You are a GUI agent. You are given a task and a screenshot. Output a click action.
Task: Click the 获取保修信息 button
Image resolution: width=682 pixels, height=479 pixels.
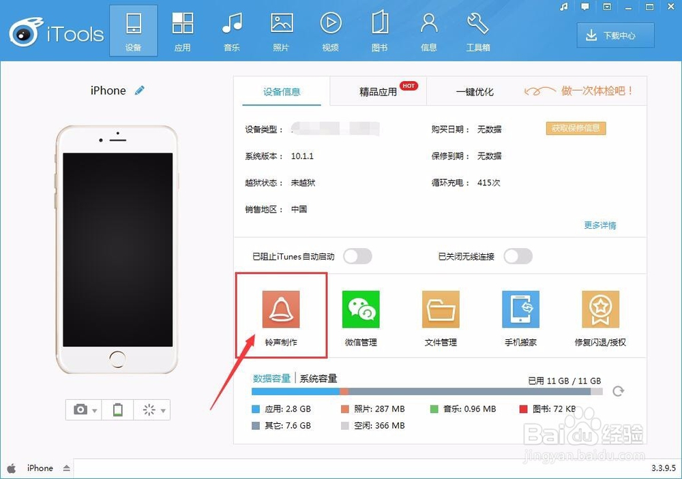[x=575, y=128]
